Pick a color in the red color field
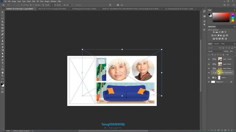The width and height of the screenshot is (236, 132). pos(221,17)
